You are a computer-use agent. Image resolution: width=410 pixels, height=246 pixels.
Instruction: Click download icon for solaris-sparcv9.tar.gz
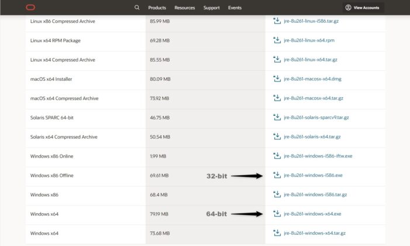(277, 117)
